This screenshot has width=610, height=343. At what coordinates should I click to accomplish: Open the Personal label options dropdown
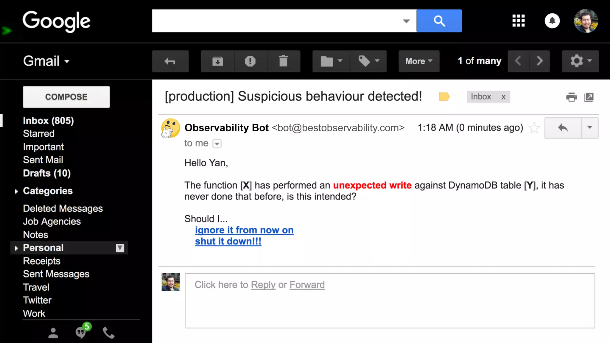point(120,248)
